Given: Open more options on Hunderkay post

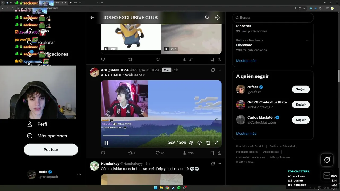Looking at the screenshot, I should click(x=219, y=164).
